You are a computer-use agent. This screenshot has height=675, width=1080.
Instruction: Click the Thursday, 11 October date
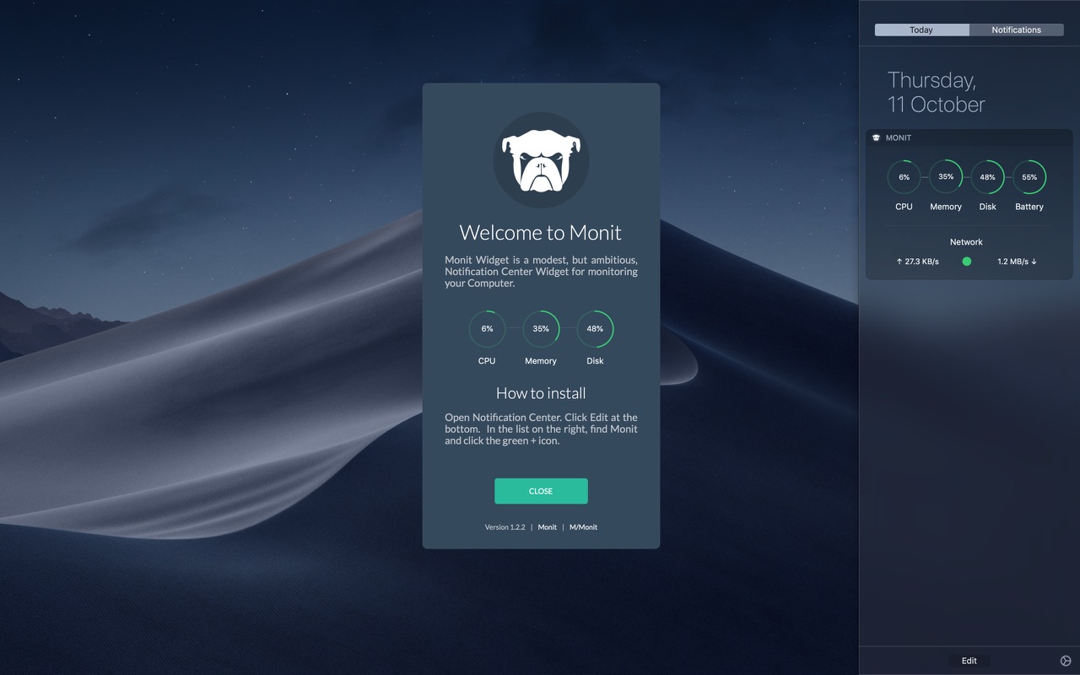(x=936, y=92)
